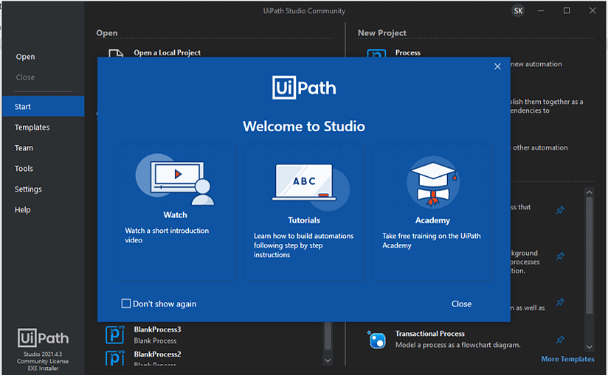The image size is (608, 375).
Task: Click Open in the sidebar
Action: coord(25,57)
